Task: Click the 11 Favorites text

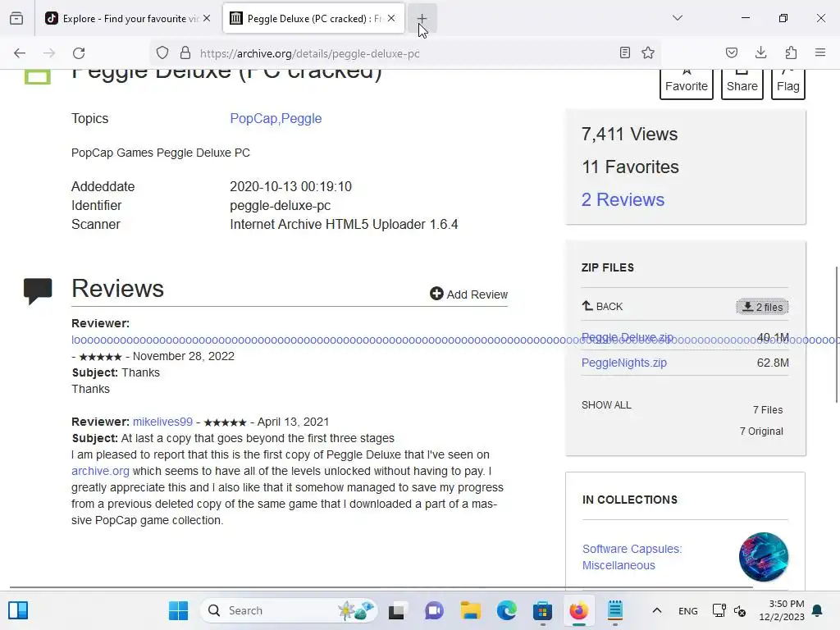Action: pos(630,167)
